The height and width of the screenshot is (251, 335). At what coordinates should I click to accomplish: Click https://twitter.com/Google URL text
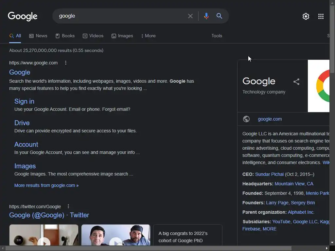tap(35, 207)
